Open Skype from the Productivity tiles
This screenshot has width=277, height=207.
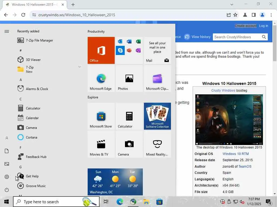click(120, 50)
